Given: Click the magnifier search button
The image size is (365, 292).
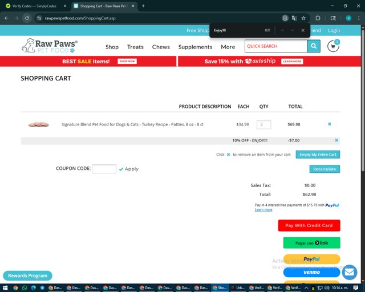Looking at the screenshot, I should (314, 46).
